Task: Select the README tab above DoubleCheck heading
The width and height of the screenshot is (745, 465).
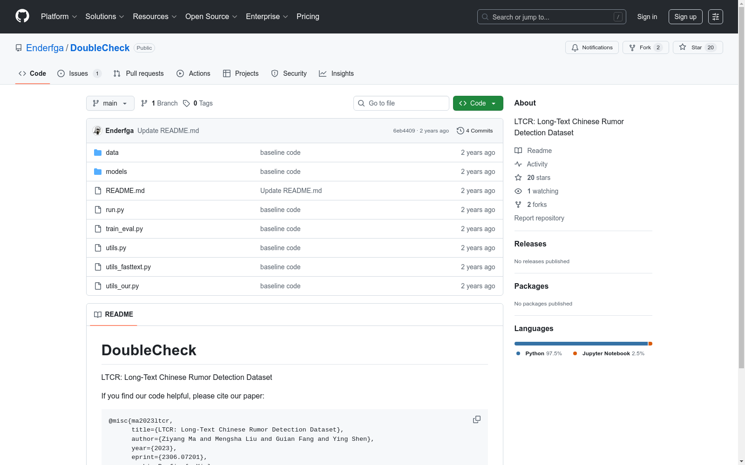Action: [x=114, y=314]
